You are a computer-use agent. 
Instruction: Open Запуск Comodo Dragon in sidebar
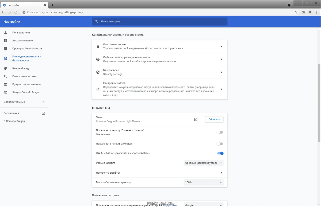(x=26, y=92)
